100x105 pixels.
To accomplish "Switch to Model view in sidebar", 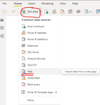I will 2,36.
